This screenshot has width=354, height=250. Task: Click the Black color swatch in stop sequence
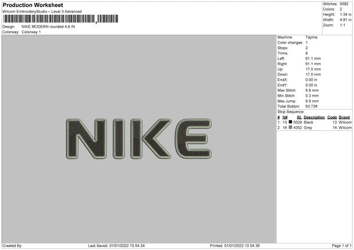point(290,122)
